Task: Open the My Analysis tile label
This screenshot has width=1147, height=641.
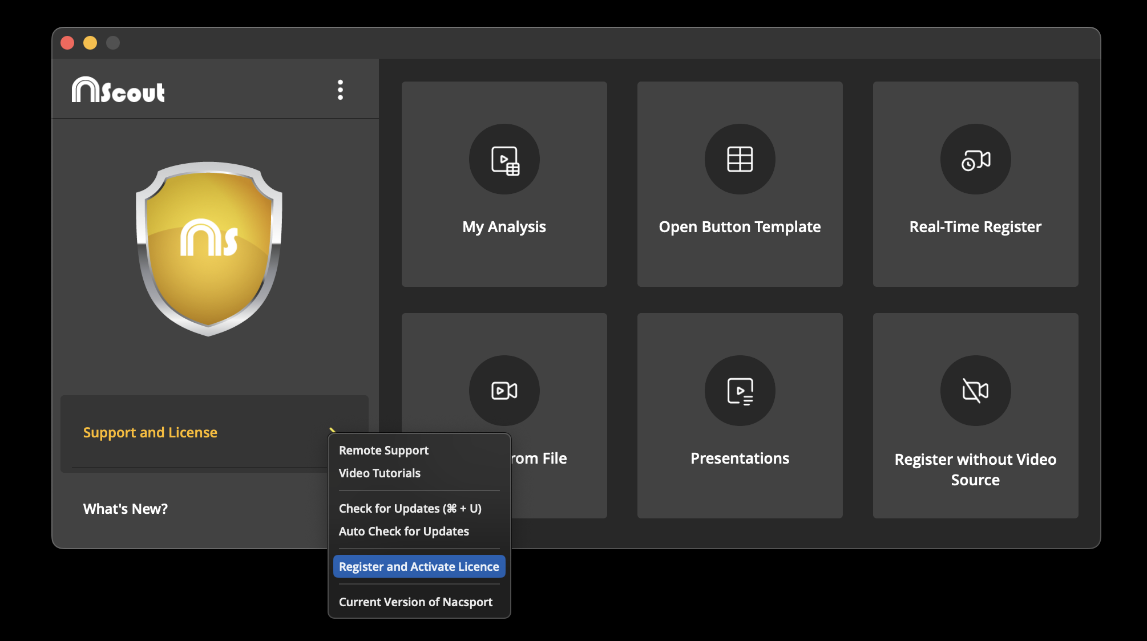Action: (504, 227)
